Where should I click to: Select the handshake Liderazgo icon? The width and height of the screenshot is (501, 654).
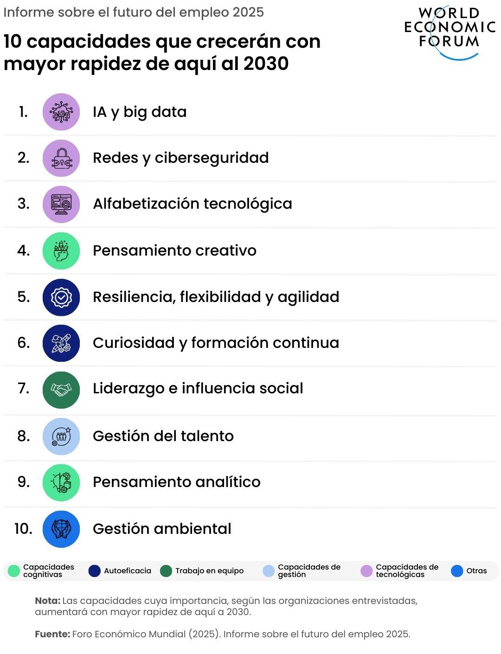tap(61, 390)
